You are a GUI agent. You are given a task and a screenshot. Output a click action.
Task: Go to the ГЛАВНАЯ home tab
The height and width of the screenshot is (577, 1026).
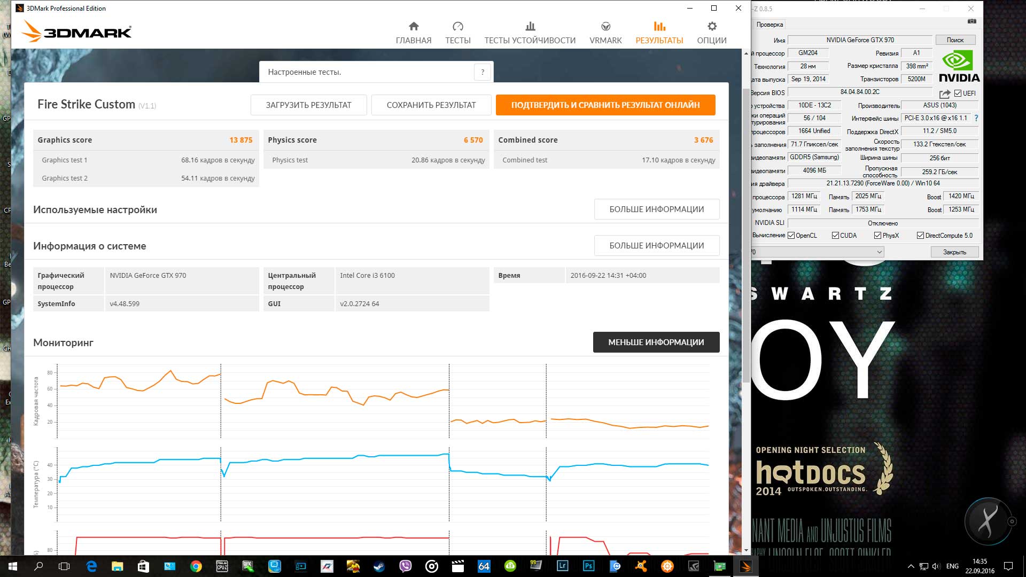413,33
